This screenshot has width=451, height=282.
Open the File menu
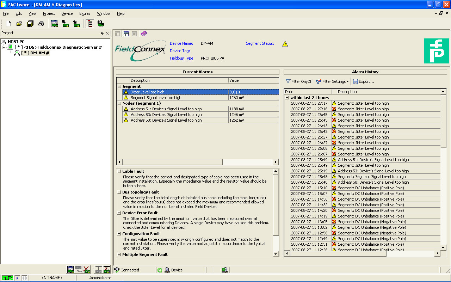coord(6,13)
